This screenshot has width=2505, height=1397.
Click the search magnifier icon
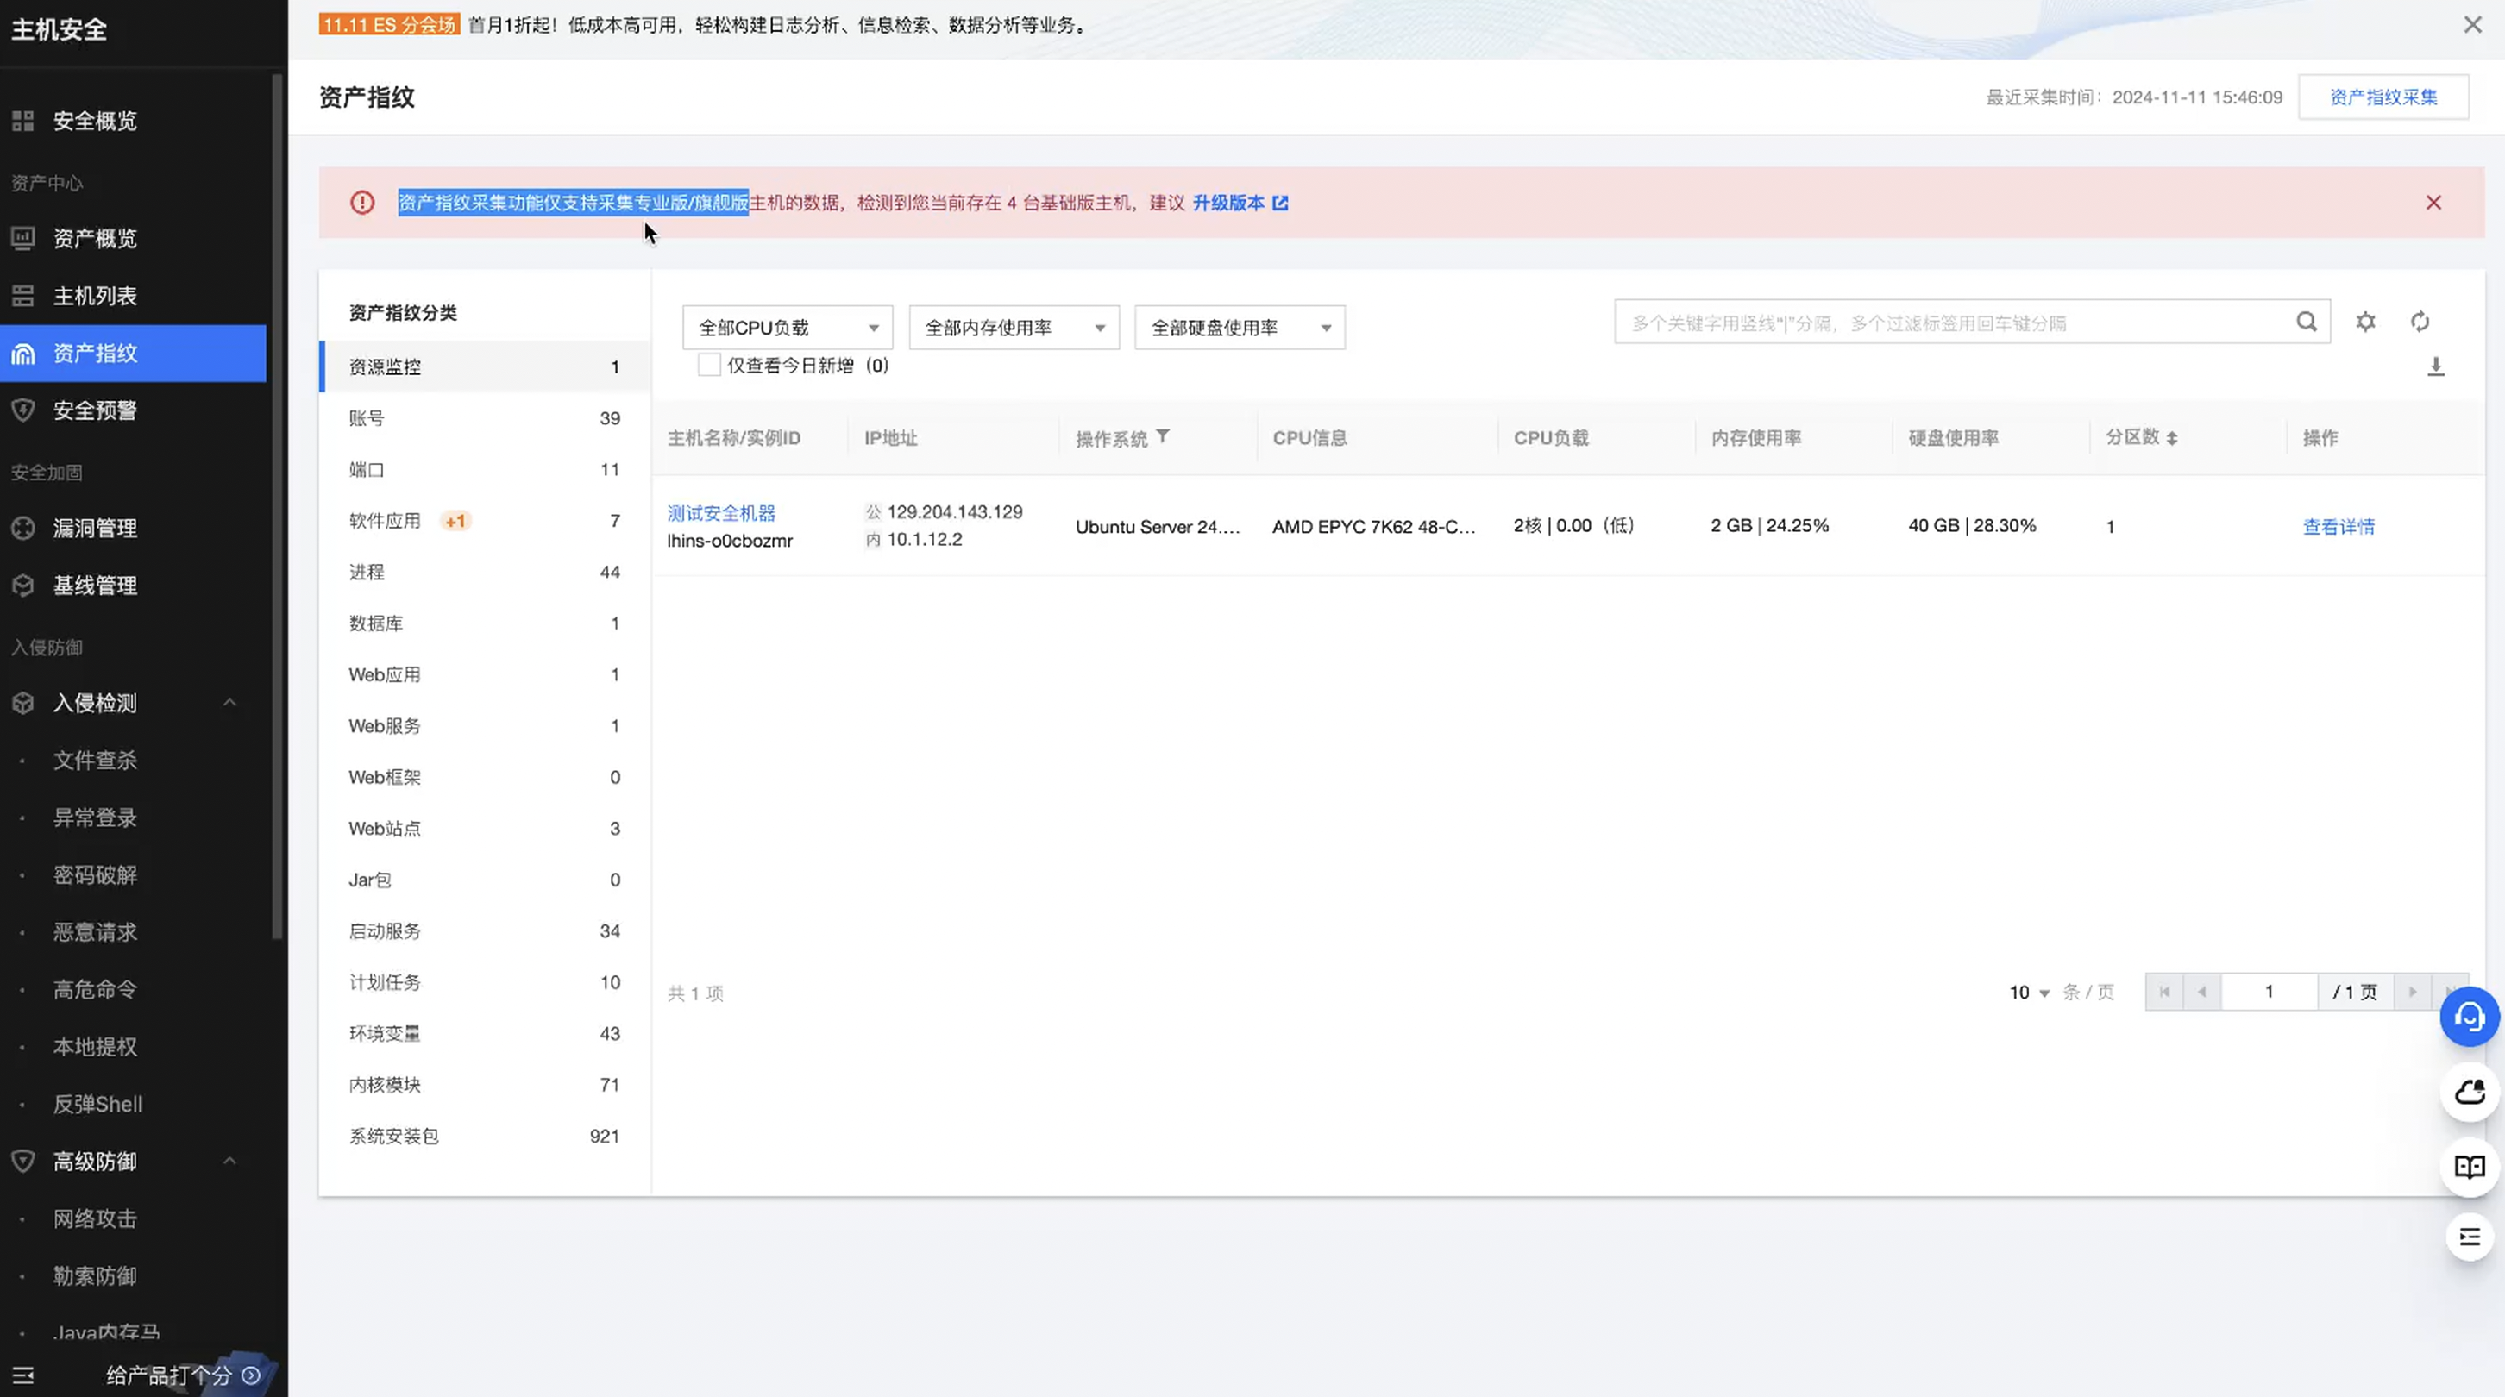click(x=2306, y=322)
